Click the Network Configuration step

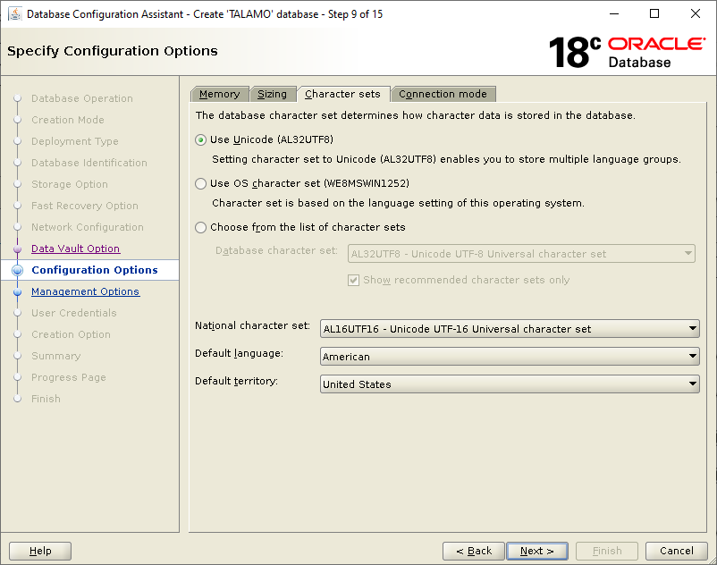point(88,227)
